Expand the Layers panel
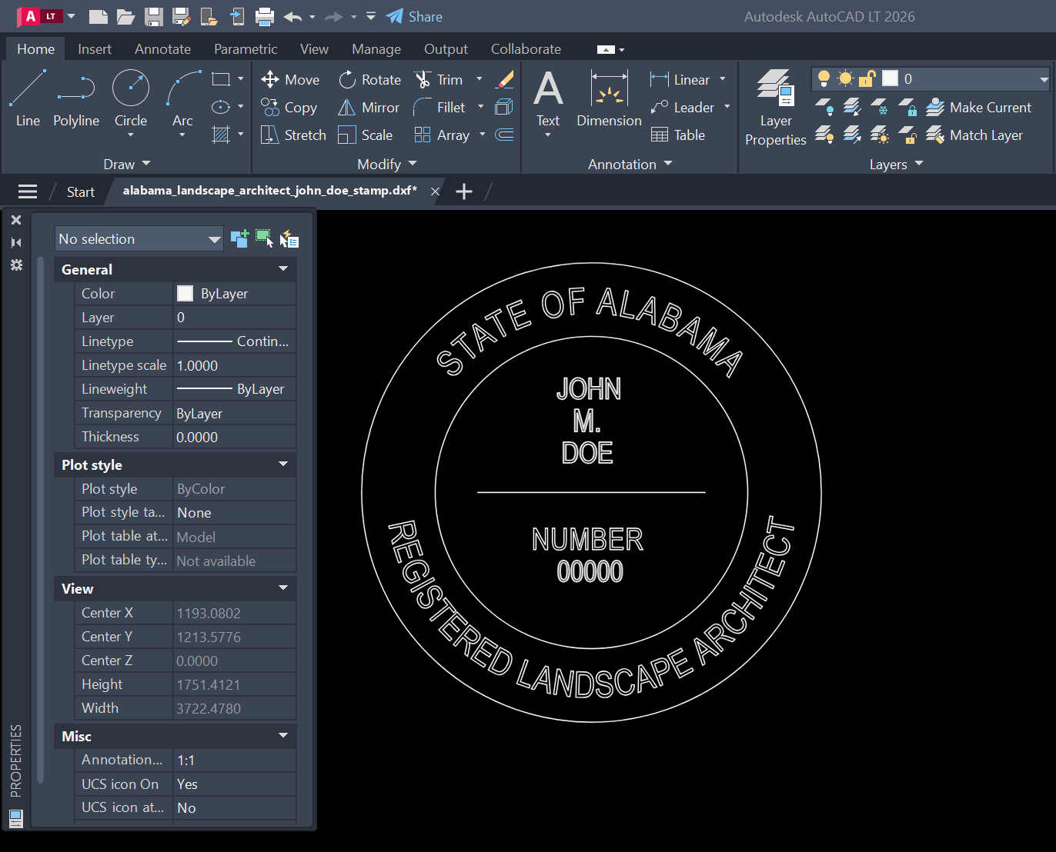Screen dimensions: 1056x852 click(x=896, y=164)
